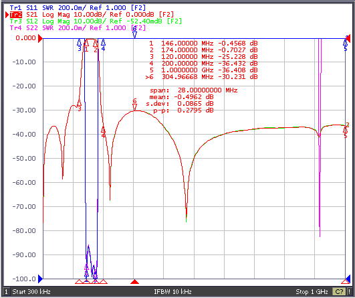The image size is (355, 298).
Task: Click the blue marker 4 at the top of the graph
Action: [103, 45]
